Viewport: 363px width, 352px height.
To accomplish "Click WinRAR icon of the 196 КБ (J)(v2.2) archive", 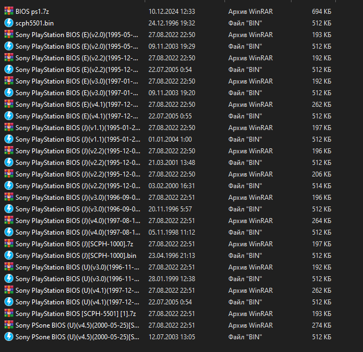I will pos(9,151).
